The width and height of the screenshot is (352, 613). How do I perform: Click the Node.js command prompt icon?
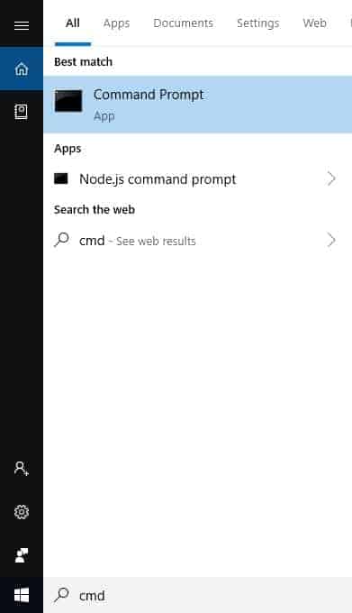click(x=61, y=178)
